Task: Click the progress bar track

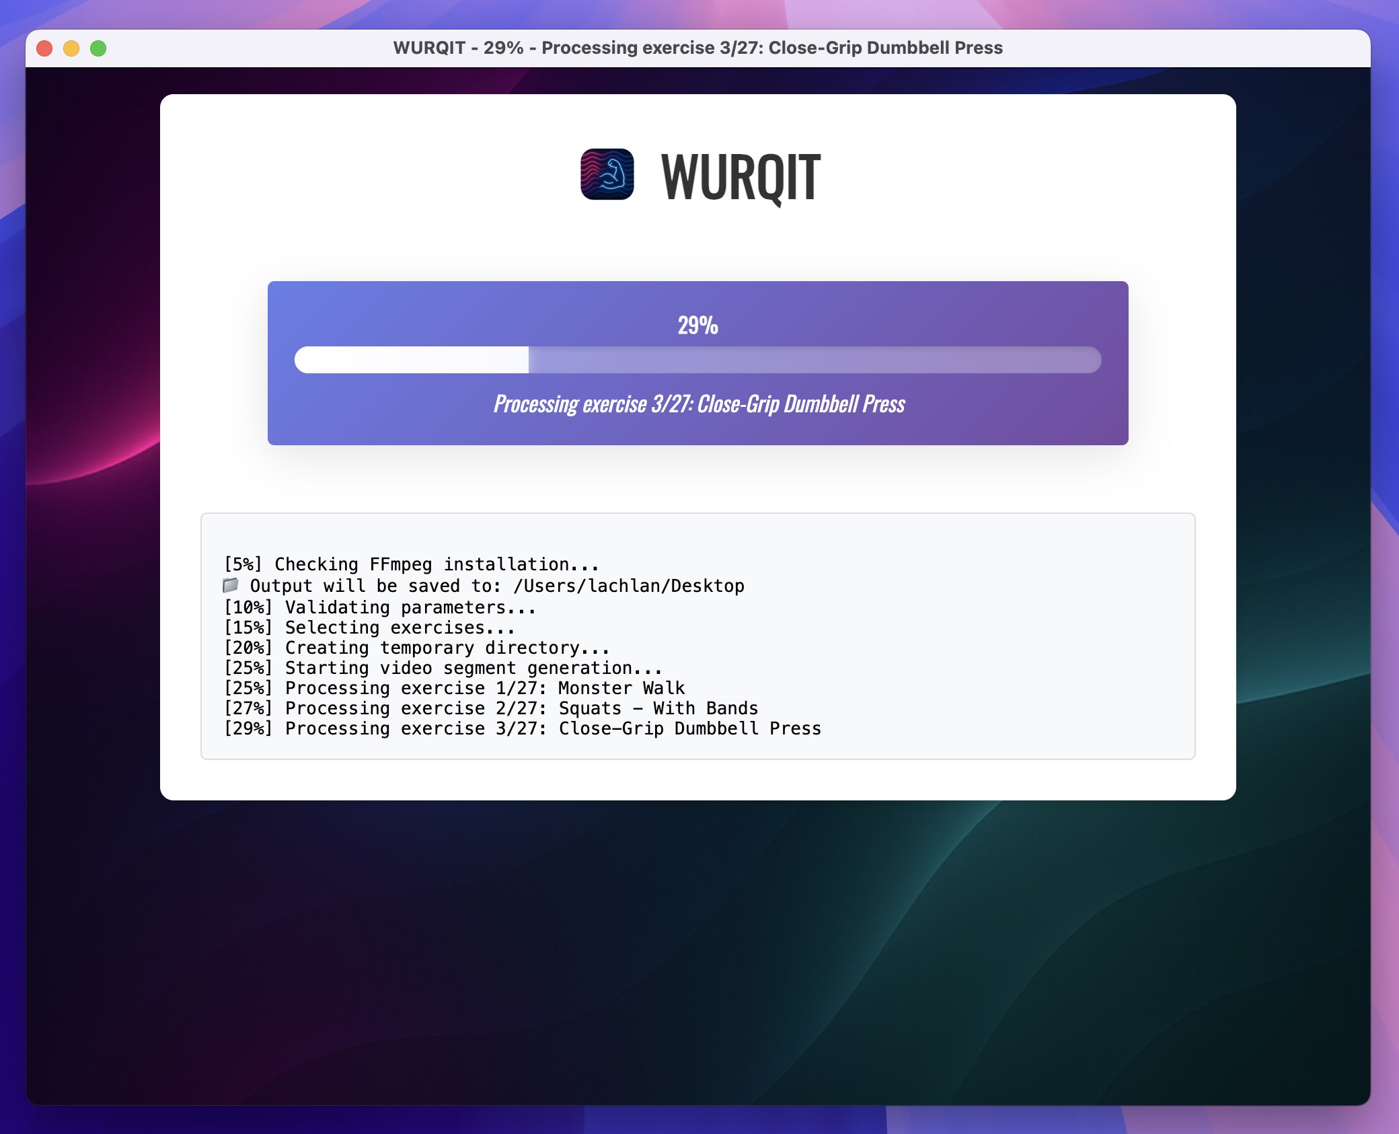Action: click(697, 360)
